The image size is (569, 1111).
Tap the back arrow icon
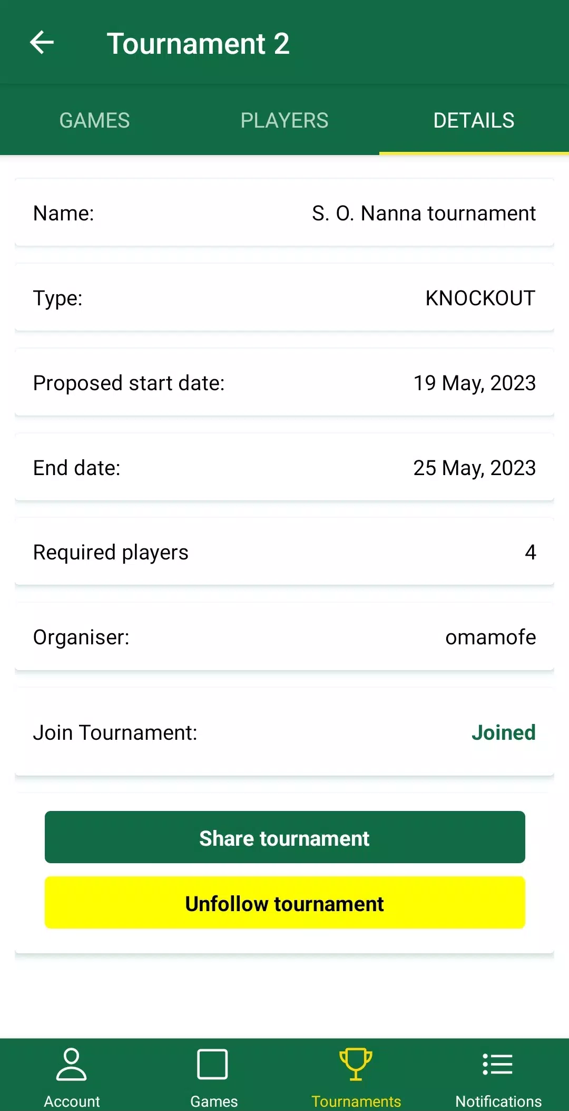tap(42, 43)
